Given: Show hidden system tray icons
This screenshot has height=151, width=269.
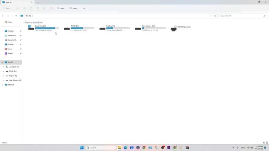Looking at the screenshot, I should [233, 148].
